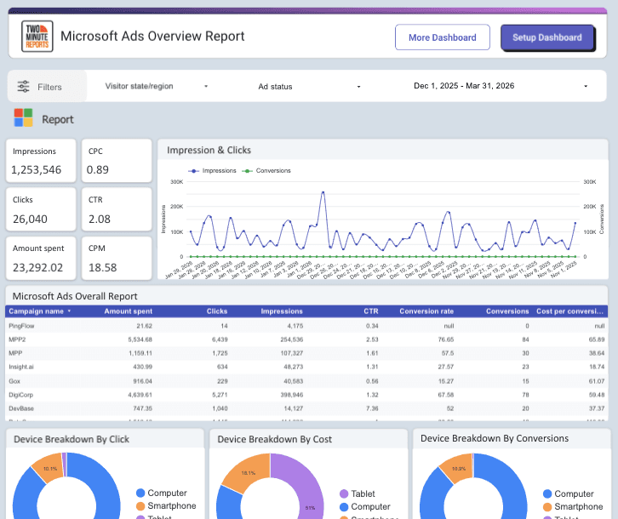Viewport: 618px width, 519px height.
Task: Click impressions value 398,946
Action: pos(292,395)
